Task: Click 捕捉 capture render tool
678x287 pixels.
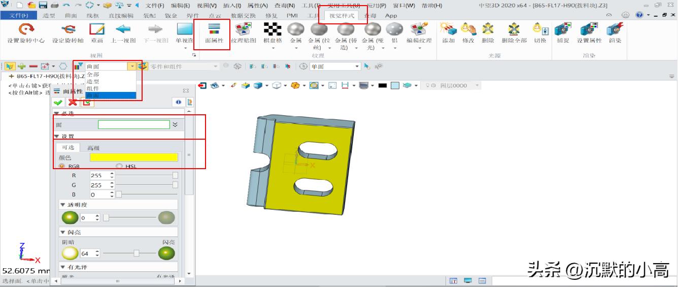Action: point(563,34)
